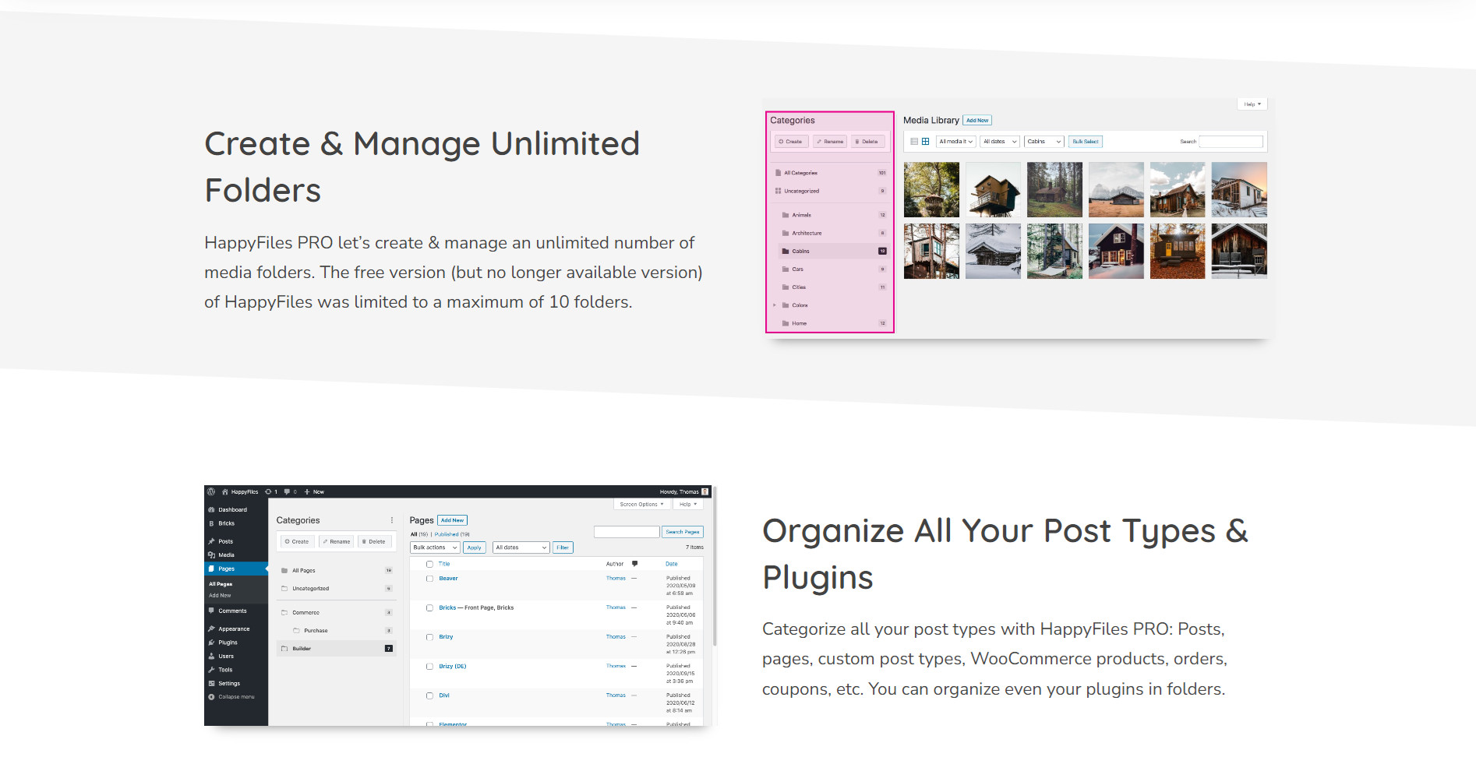This screenshot has height=757, width=1476.
Task: Click Add New next to Media Library
Action: [977, 121]
